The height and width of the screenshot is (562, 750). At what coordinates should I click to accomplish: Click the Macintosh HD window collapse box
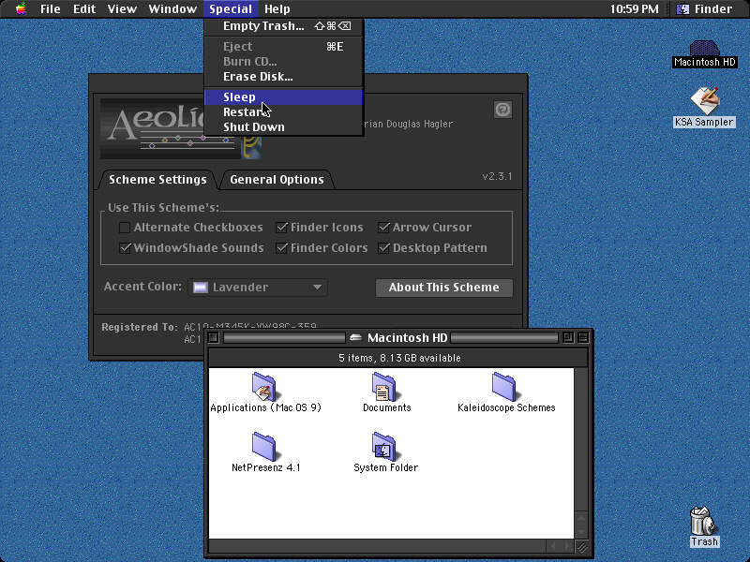pos(583,337)
